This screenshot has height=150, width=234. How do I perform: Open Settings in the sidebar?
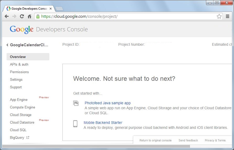(x=16, y=79)
